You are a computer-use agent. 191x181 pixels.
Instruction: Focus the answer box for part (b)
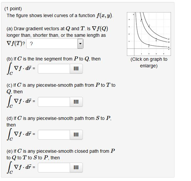tap(54, 69)
